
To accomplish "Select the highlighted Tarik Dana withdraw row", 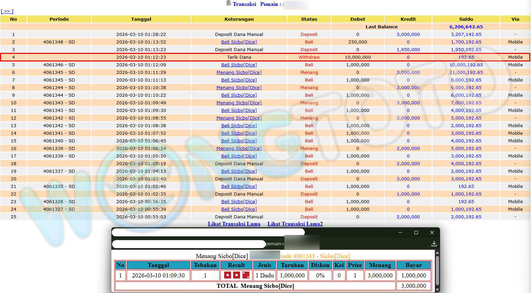I will pyautogui.click(x=239, y=57).
